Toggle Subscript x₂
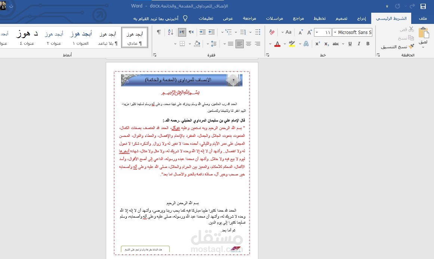This screenshot has height=259, width=434. point(327,44)
